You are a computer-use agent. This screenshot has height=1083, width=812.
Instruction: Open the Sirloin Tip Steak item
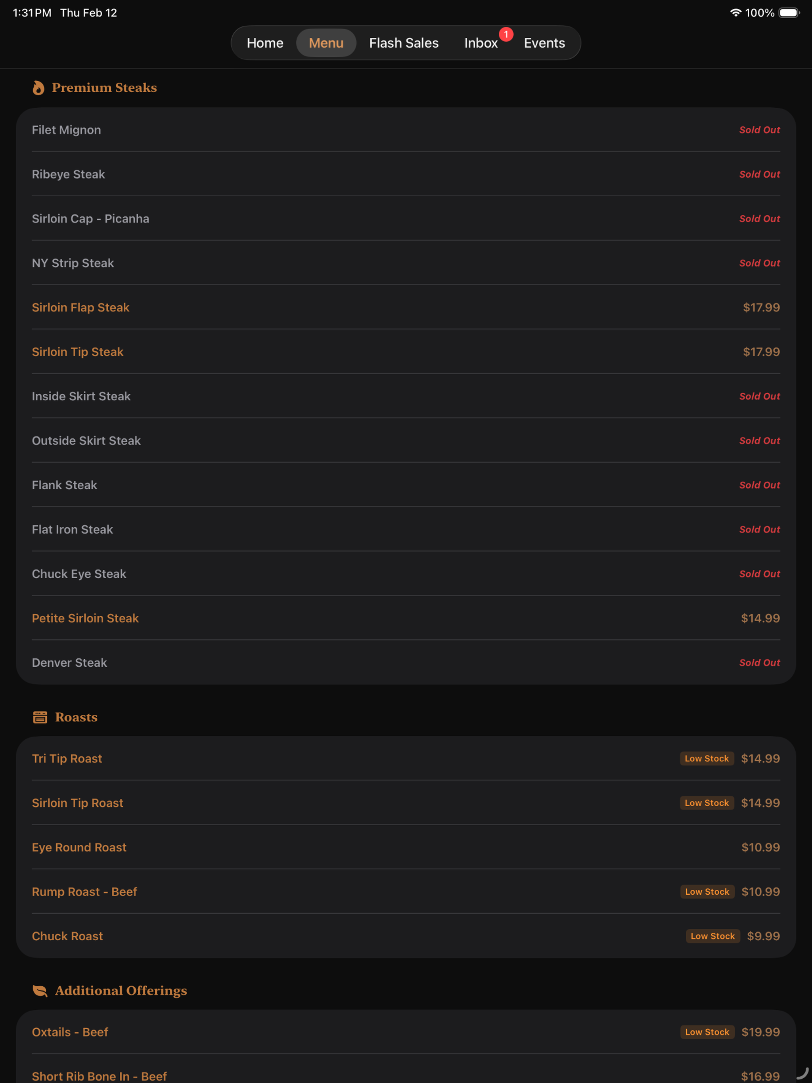[x=406, y=352]
